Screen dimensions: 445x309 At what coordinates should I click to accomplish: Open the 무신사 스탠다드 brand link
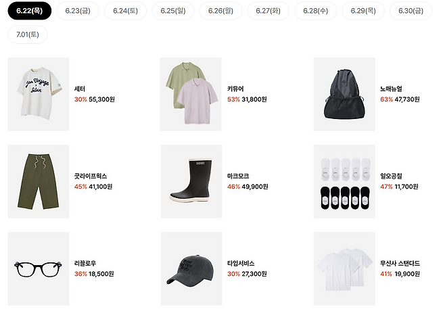[x=400, y=263]
